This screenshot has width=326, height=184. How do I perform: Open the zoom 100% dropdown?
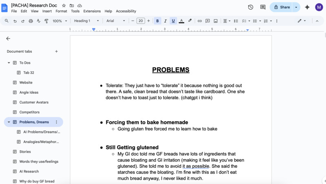coord(59,21)
